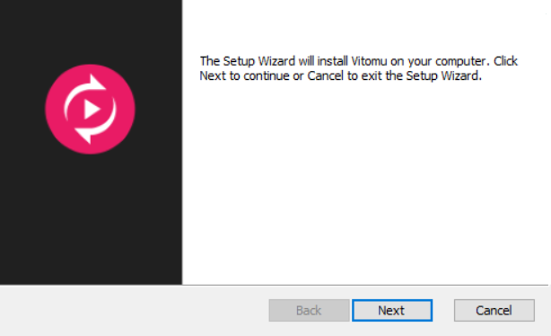Click the word Next in the description text
The width and height of the screenshot is (551, 336).
click(213, 76)
